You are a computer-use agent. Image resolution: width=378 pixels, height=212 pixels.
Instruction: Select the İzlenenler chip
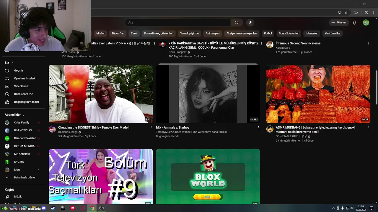pos(312,33)
